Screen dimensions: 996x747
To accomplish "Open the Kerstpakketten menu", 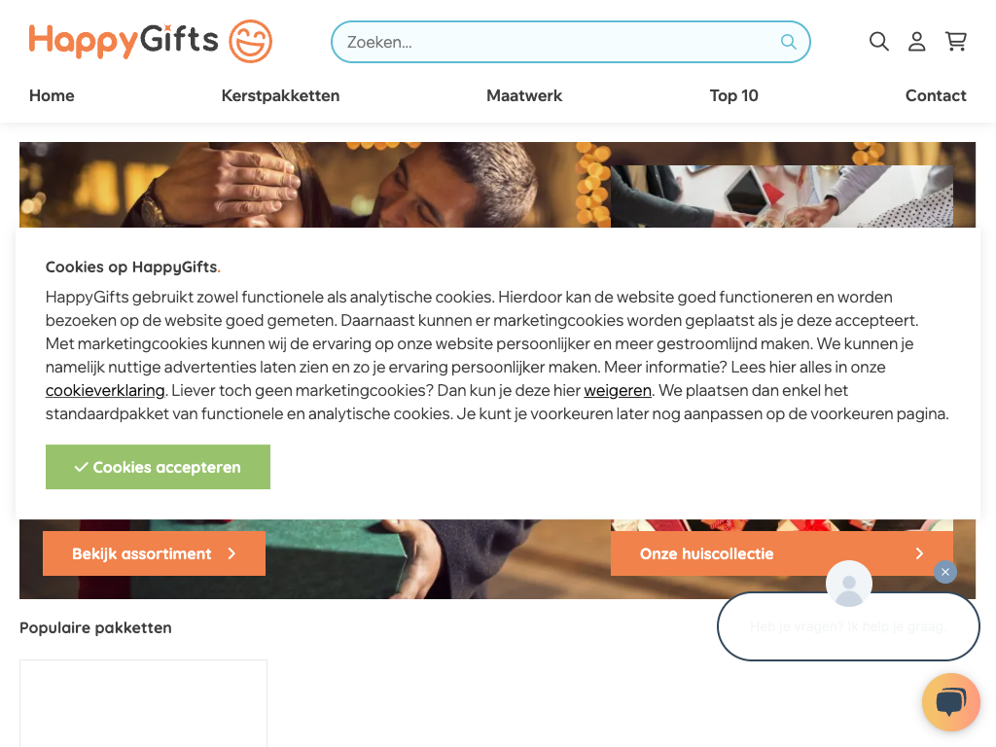I will pos(280,96).
